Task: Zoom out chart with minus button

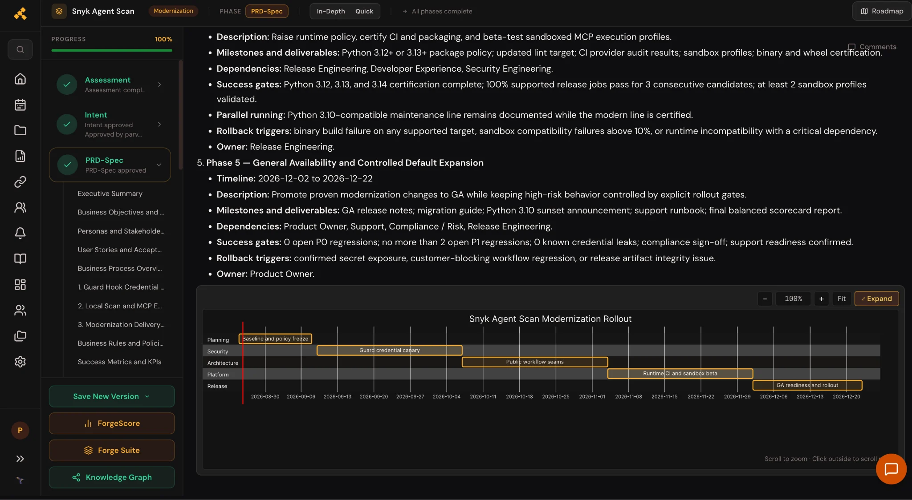Action: (765, 298)
